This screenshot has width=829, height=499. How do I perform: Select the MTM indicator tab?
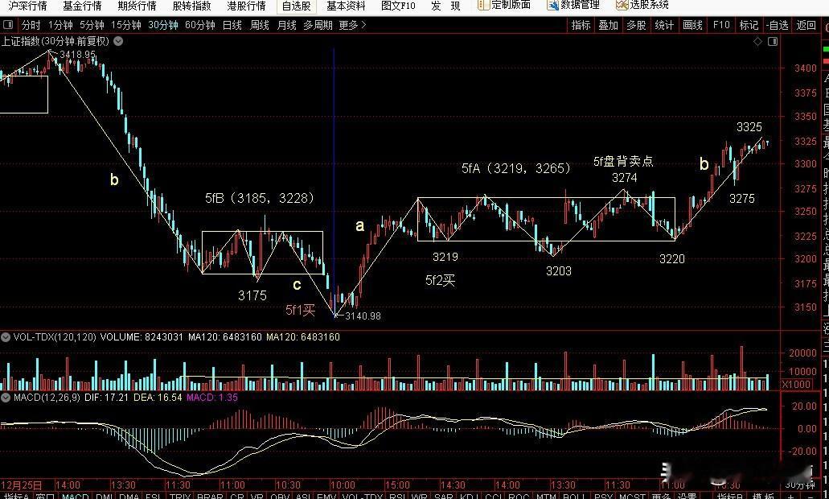pos(546,496)
